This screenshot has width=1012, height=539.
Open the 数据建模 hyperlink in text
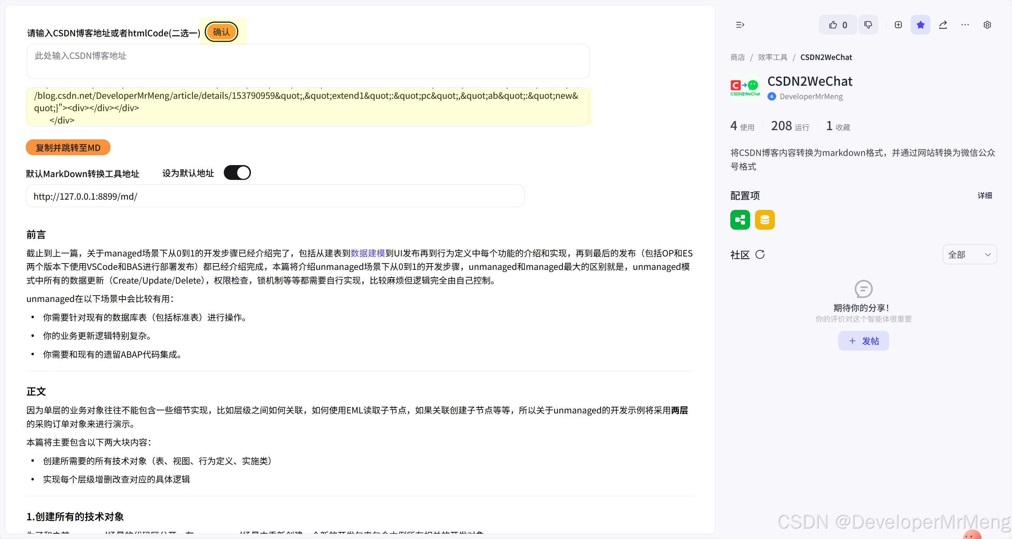click(367, 253)
